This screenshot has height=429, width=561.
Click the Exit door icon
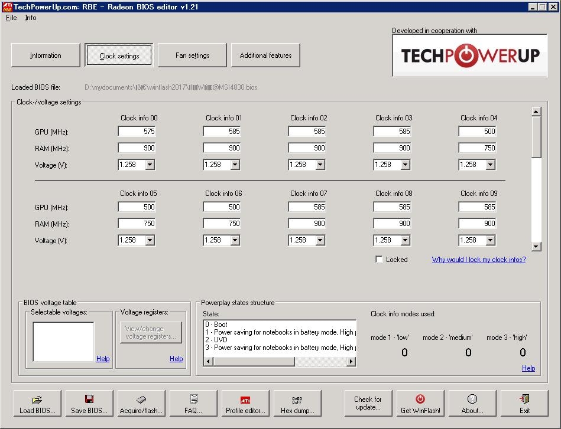524,399
